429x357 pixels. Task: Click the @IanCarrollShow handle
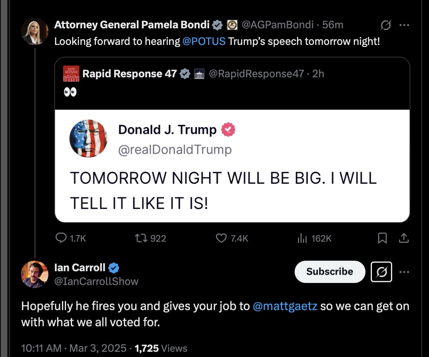(x=96, y=281)
